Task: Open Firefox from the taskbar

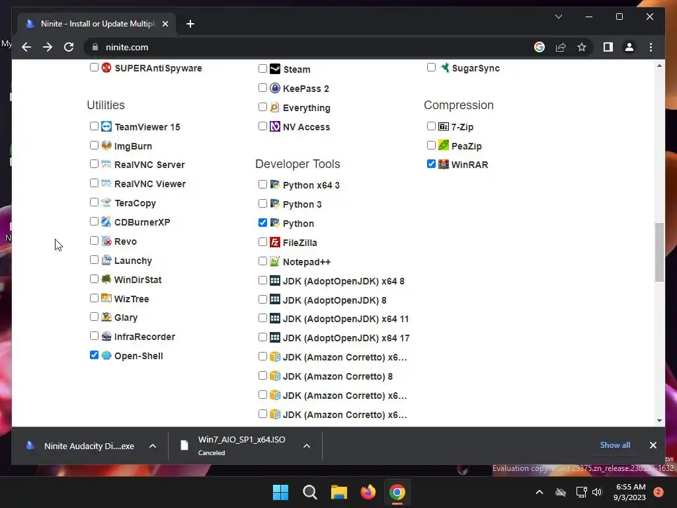Action: 368,492
